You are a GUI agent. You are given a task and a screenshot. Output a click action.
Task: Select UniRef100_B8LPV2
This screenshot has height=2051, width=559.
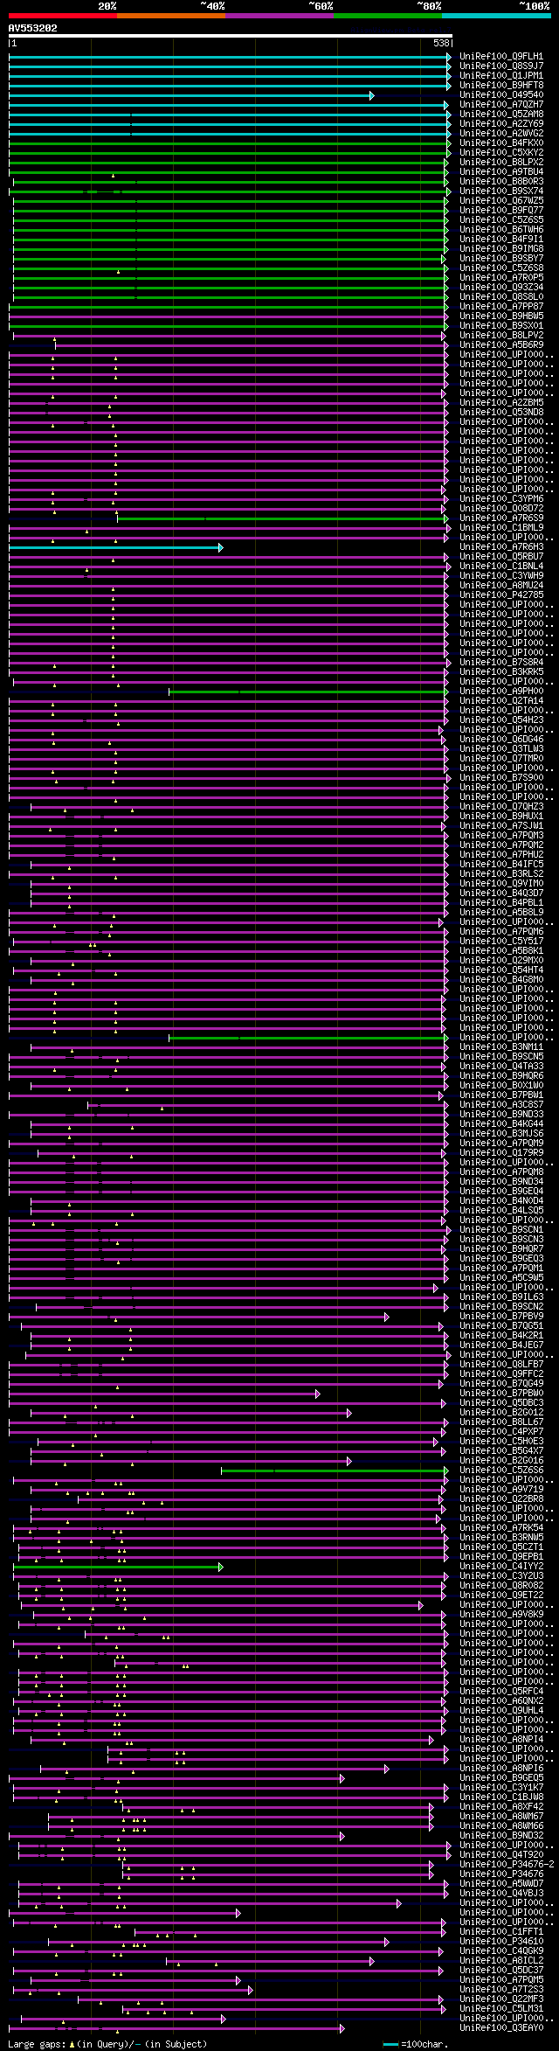pos(501,336)
